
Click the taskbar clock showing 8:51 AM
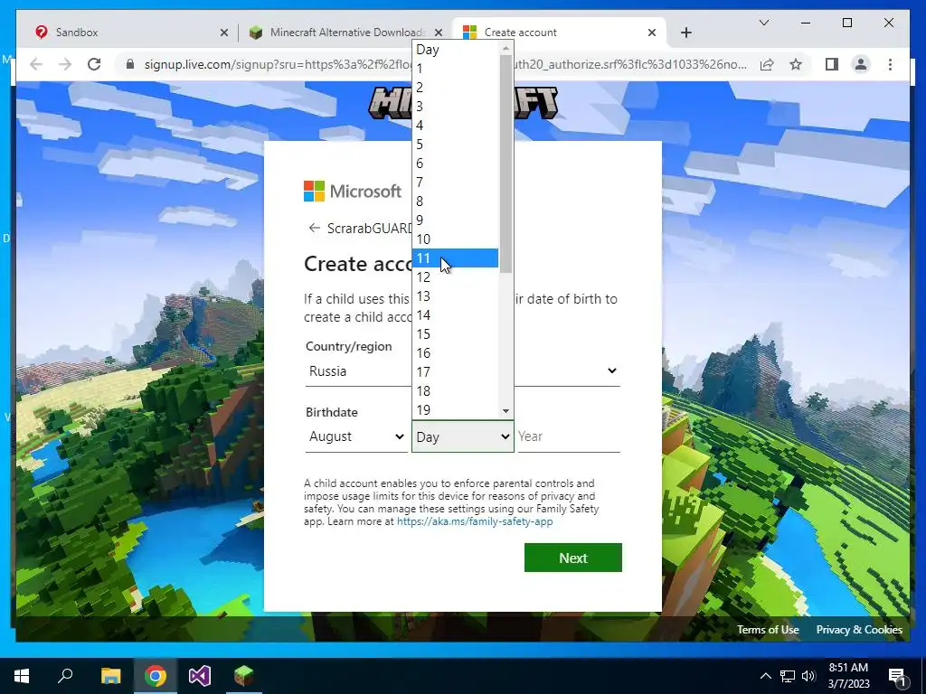pyautogui.click(x=848, y=676)
